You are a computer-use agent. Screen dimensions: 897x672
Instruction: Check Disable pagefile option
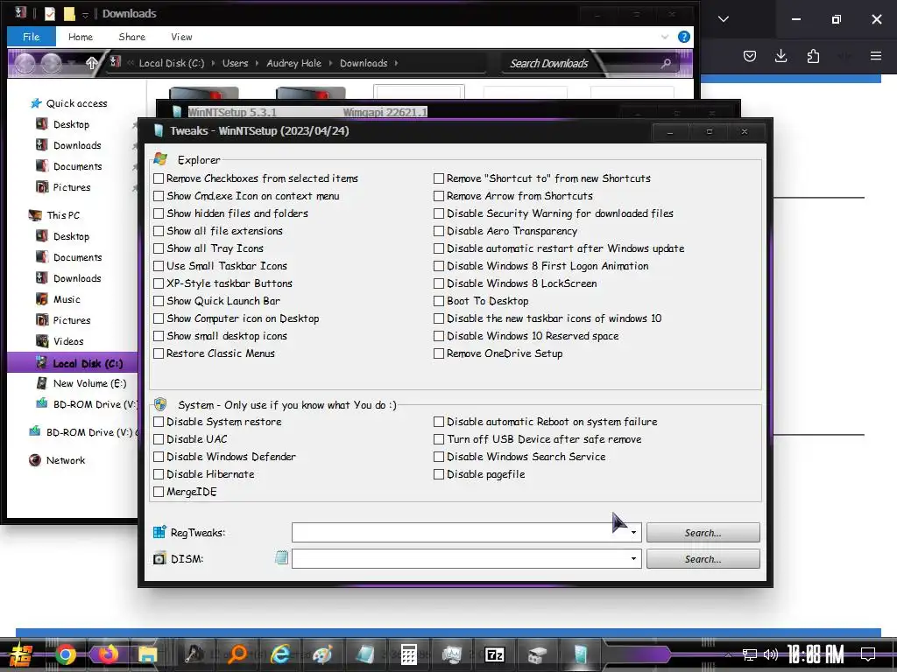pyautogui.click(x=439, y=474)
